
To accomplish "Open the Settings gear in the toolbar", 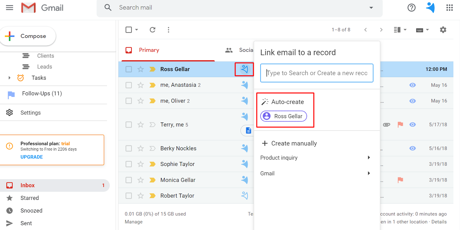I will click(x=443, y=30).
